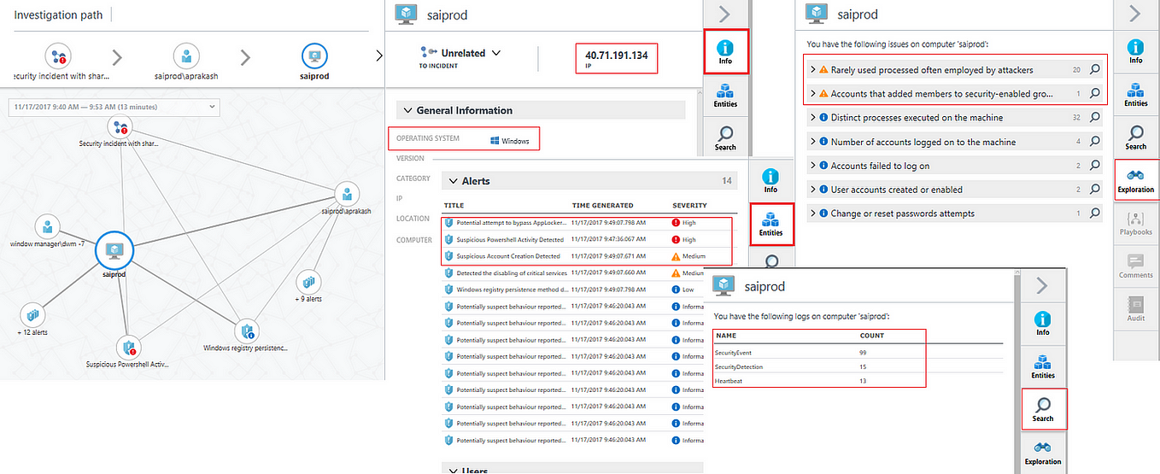
Task: Open Exploration tab in the issues panel sidebar
Action: point(1136,178)
